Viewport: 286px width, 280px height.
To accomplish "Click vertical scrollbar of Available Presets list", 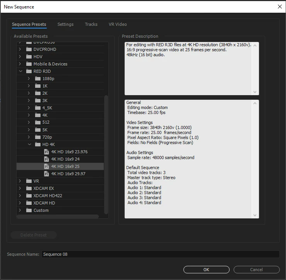I will pos(106,154).
